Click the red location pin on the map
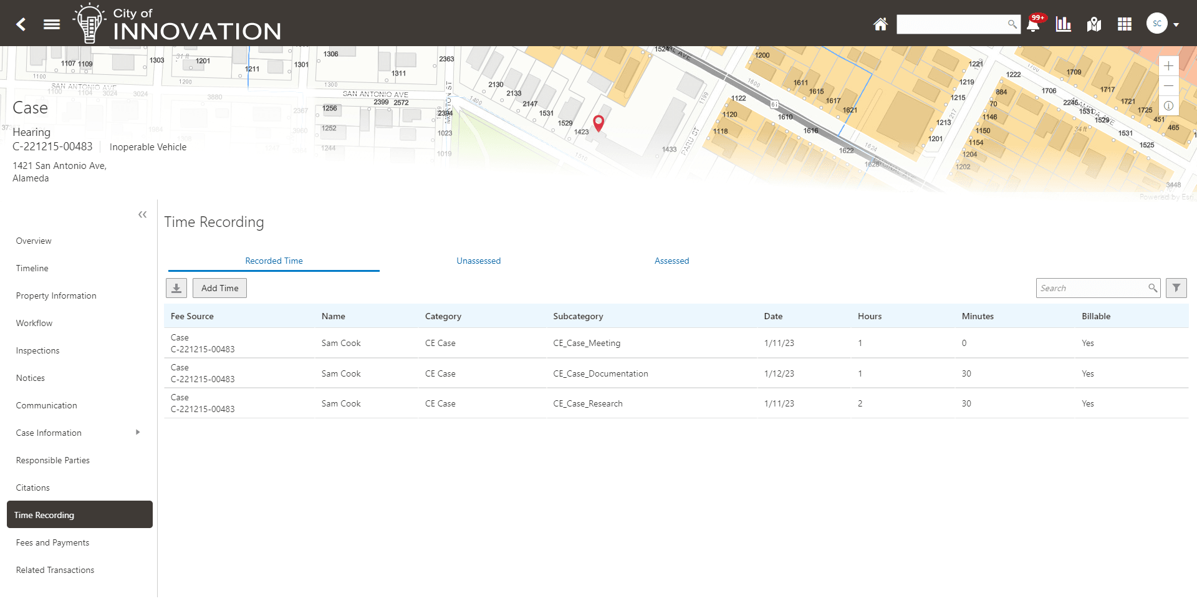Image resolution: width=1197 pixels, height=606 pixels. (598, 123)
